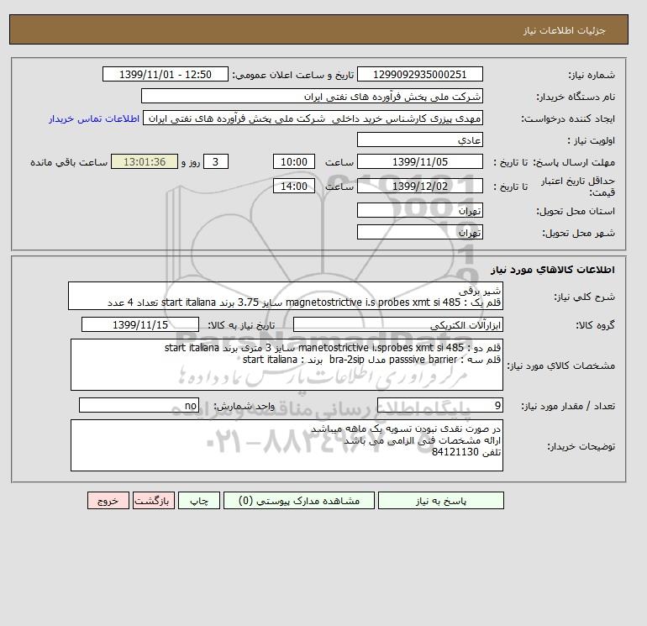The image size is (647, 626).
Task: Click price validity time field 14:00
Action: click(x=294, y=186)
